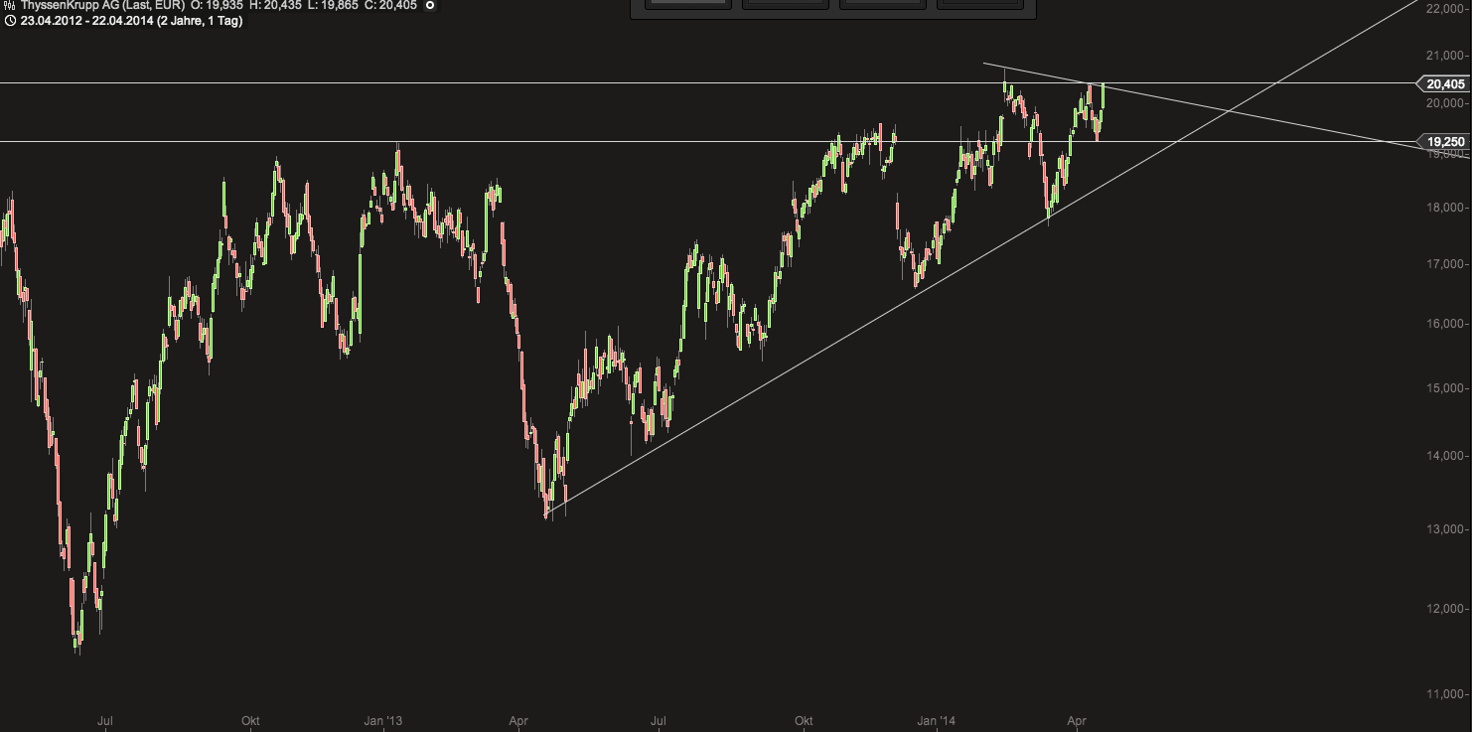Click the High value 20,435 in the header
The image size is (1472, 732).
pos(283,5)
